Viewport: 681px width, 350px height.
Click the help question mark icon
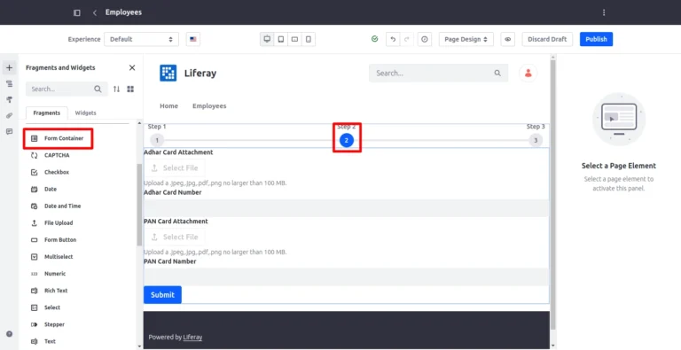click(x=9, y=334)
